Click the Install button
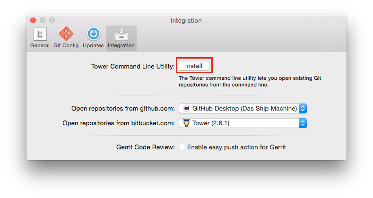Image resolution: width=373 pixels, height=198 pixels. (x=194, y=66)
